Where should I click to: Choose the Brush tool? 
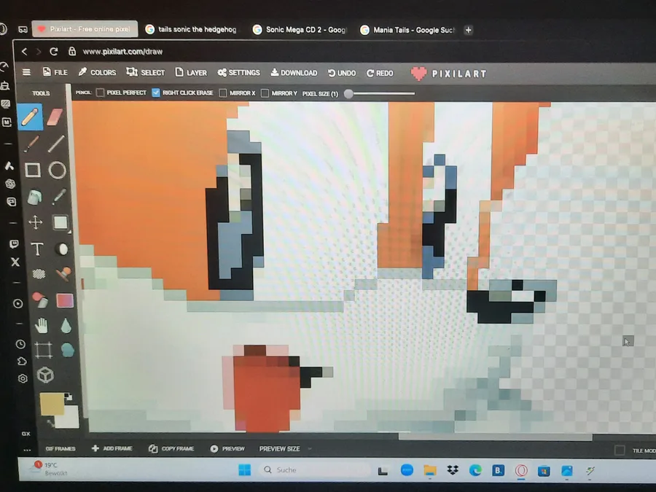point(31,144)
